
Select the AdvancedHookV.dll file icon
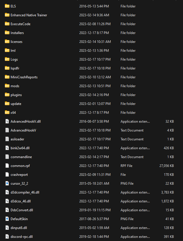(x=7, y=121)
